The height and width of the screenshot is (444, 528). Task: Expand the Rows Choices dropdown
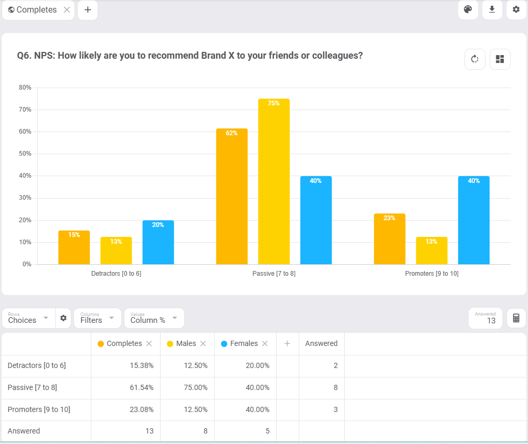[28, 318]
